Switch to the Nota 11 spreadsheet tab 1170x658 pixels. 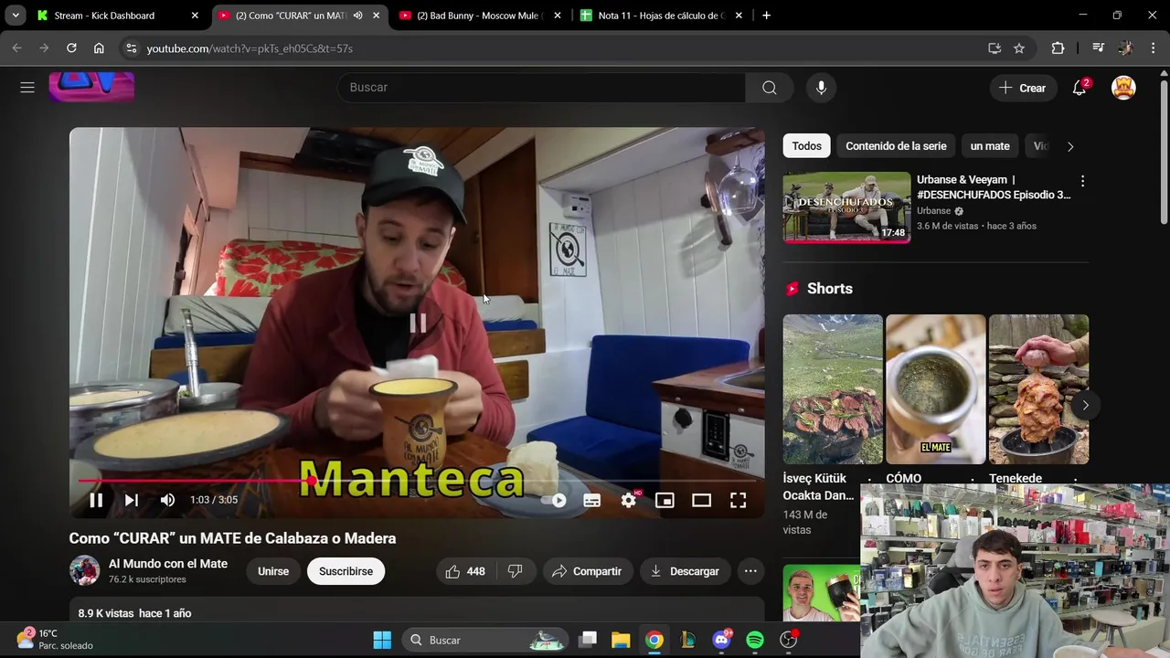coord(662,16)
